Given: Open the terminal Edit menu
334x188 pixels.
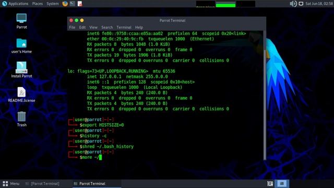Looking at the screenshot, I should (82, 27).
